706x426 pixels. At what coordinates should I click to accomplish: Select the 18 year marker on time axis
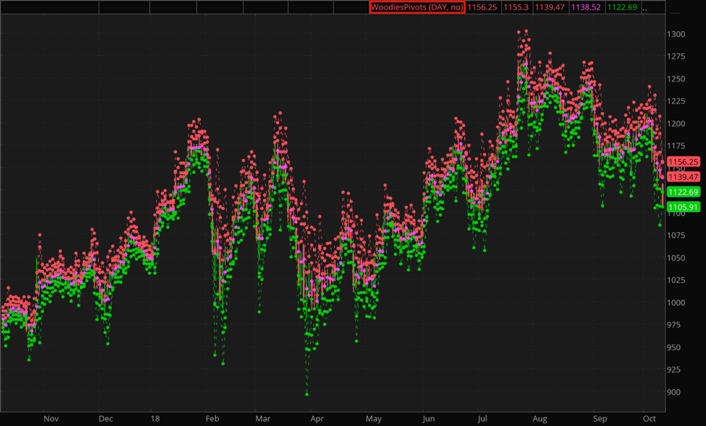coord(155,419)
